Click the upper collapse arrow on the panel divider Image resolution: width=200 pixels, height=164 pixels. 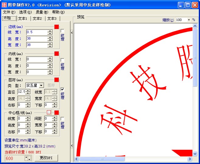pyautogui.click(x=72, y=32)
